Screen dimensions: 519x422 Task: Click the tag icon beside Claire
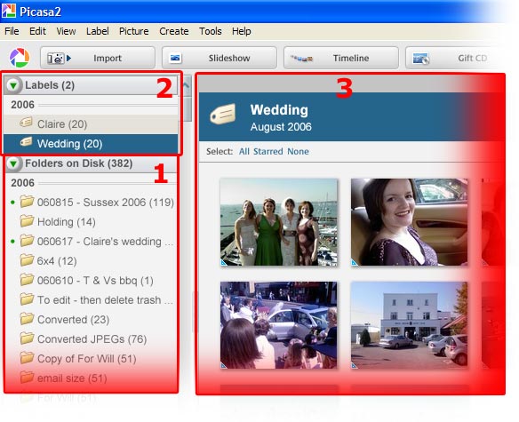pyautogui.click(x=26, y=123)
